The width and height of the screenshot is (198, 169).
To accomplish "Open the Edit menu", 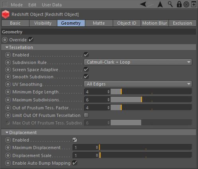I will [x=32, y=5].
